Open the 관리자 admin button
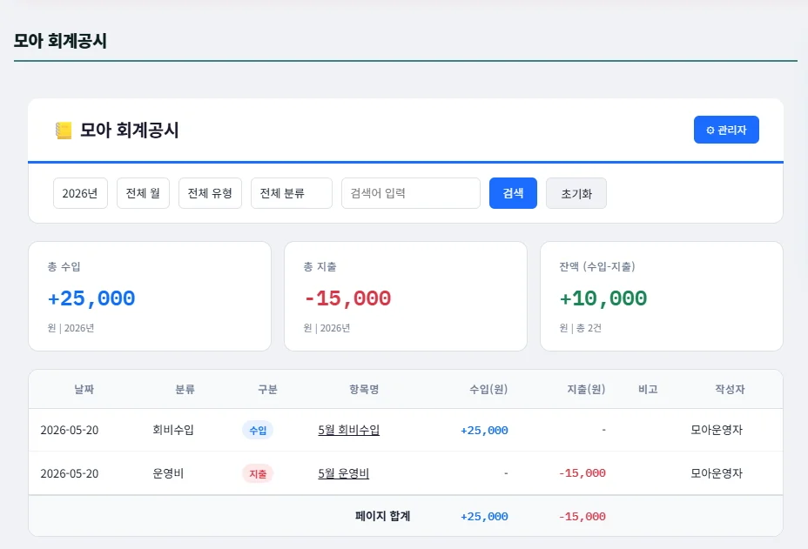 [x=726, y=130]
